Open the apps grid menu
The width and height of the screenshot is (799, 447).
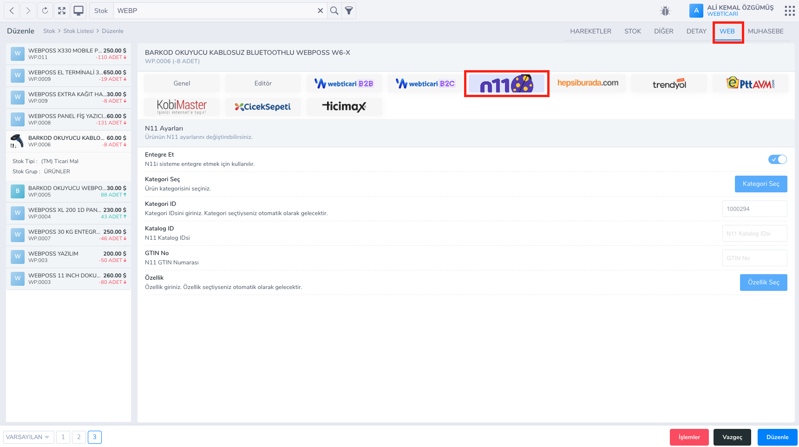(789, 11)
